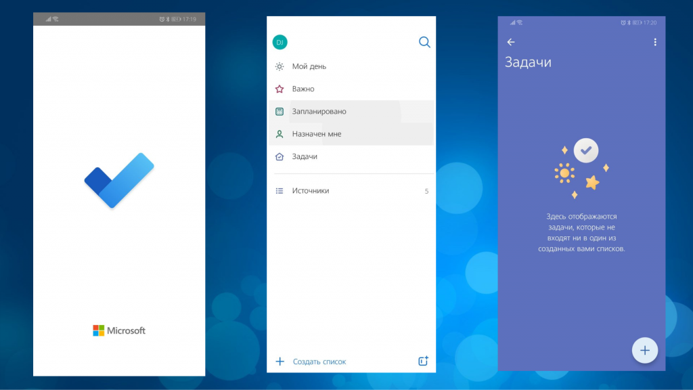The image size is (693, 390).
Task: Click the plus icon beside Создать список
Action: tap(280, 362)
